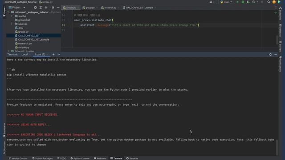Screen dimensions: 285x160
Task: Open the SciView side tool window
Action: pyautogui.click(x=281, y=46)
